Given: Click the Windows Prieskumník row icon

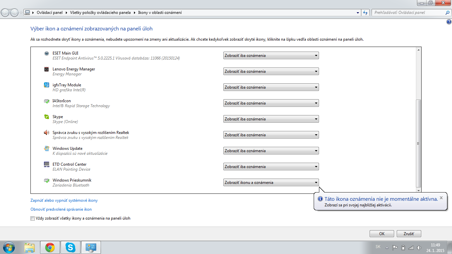Looking at the screenshot, I should click(x=47, y=180).
